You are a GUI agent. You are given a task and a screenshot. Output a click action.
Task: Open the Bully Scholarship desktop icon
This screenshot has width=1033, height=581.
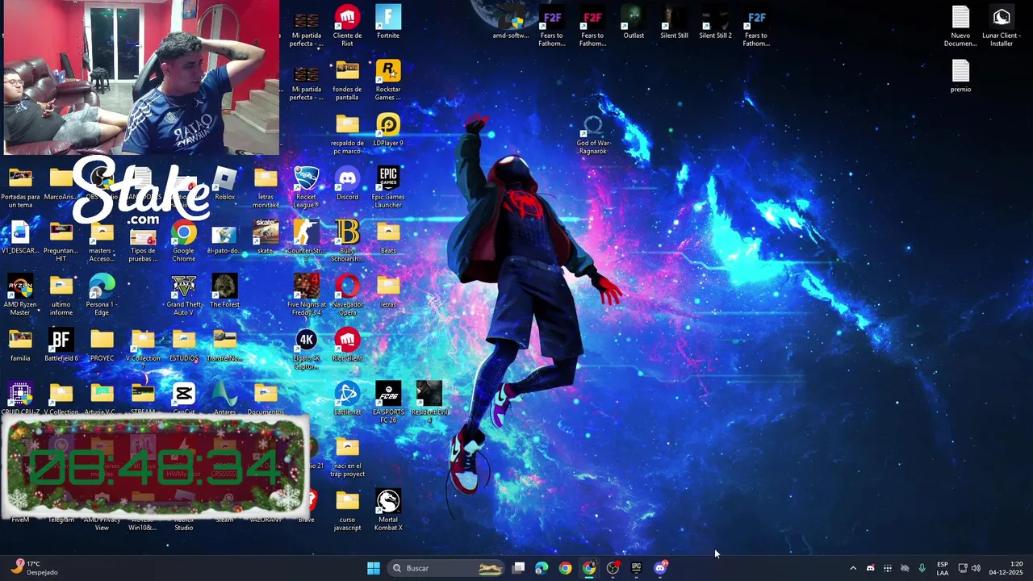pos(347,240)
